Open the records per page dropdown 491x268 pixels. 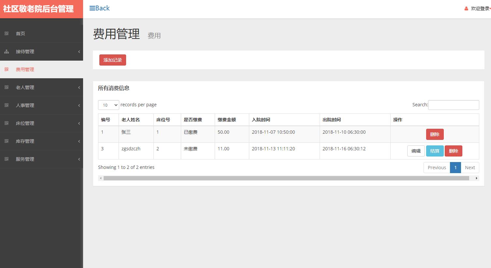108,105
